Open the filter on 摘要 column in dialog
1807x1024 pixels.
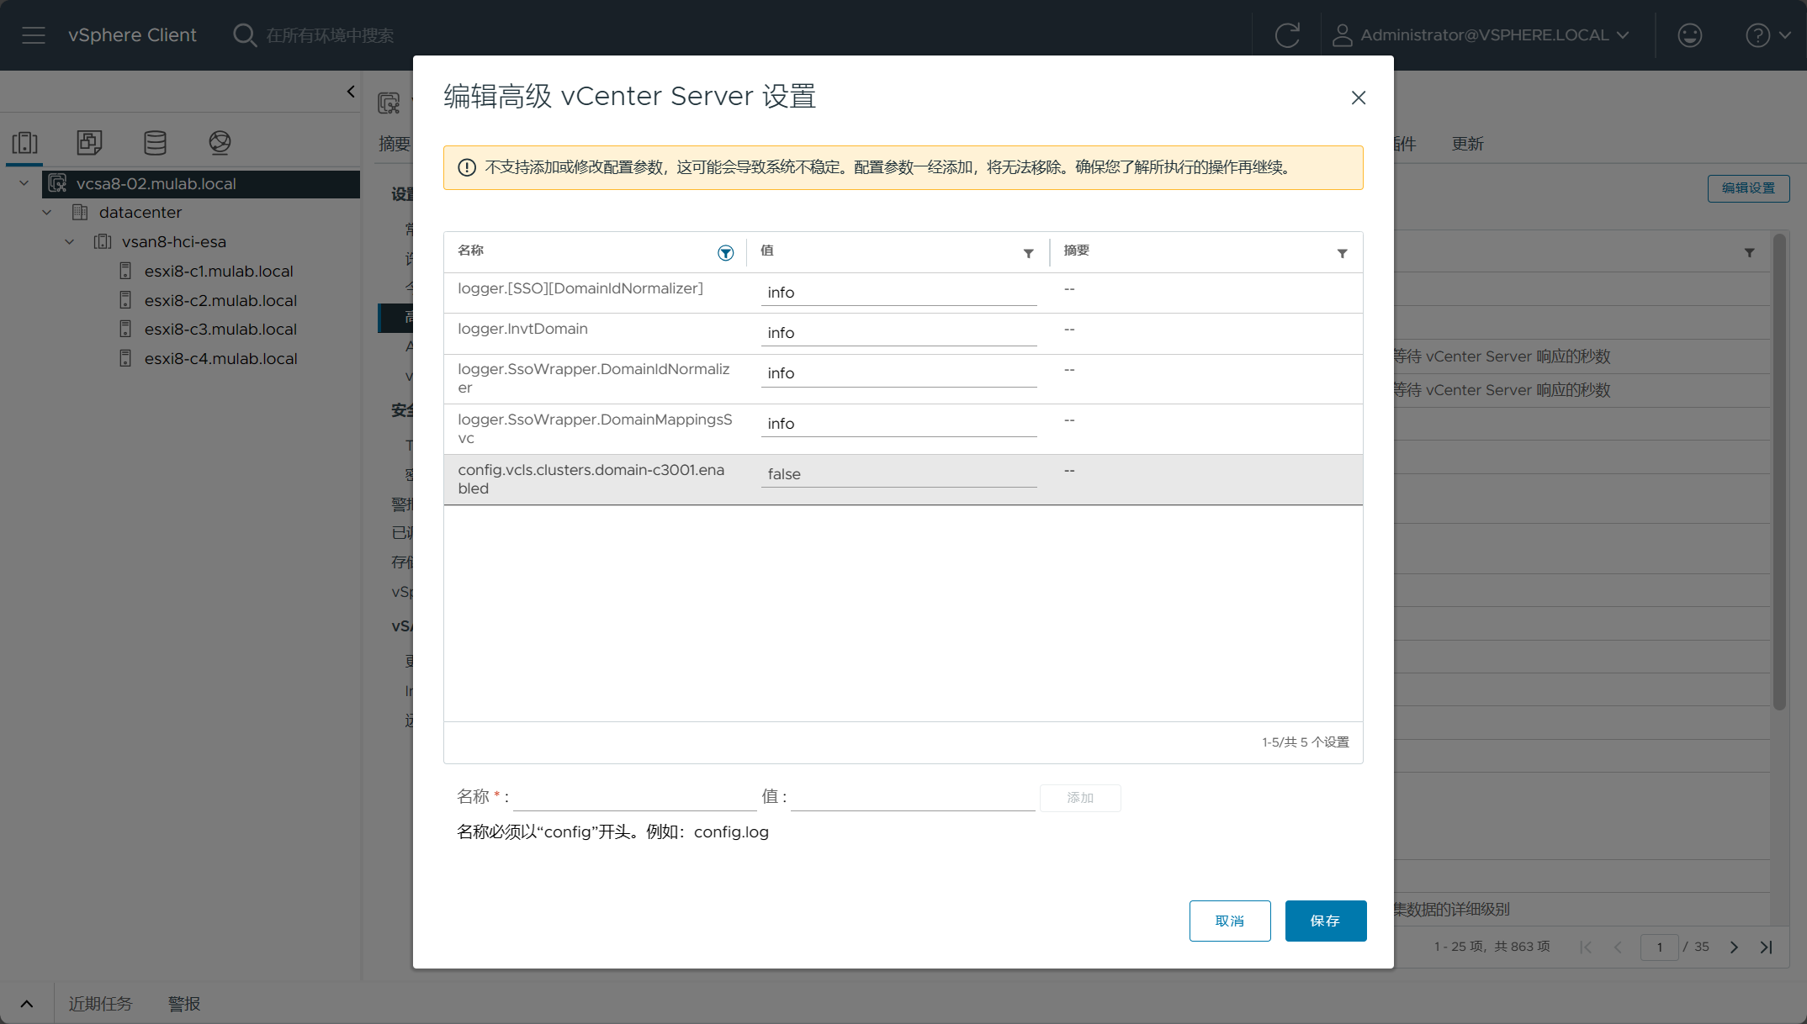tap(1342, 253)
